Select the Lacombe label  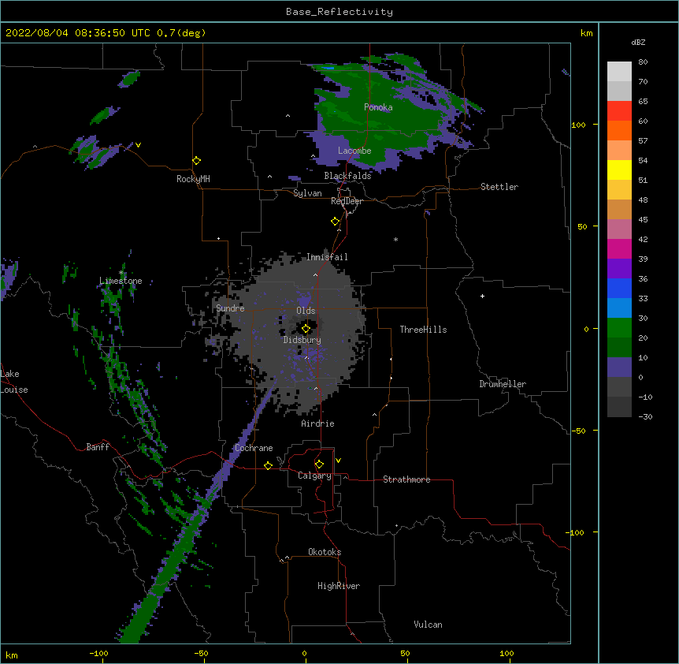354,151
